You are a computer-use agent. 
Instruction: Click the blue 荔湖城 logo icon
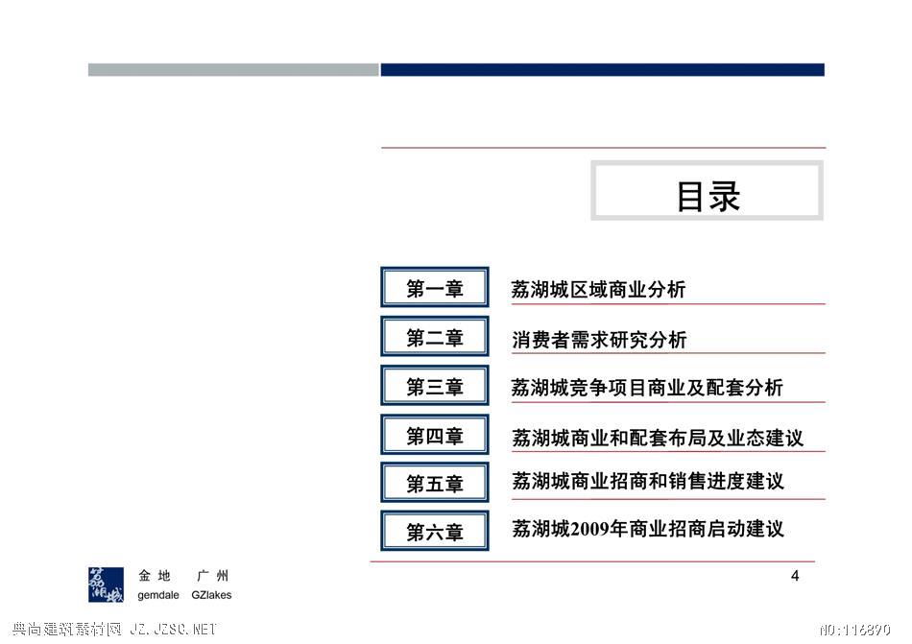pos(106,584)
